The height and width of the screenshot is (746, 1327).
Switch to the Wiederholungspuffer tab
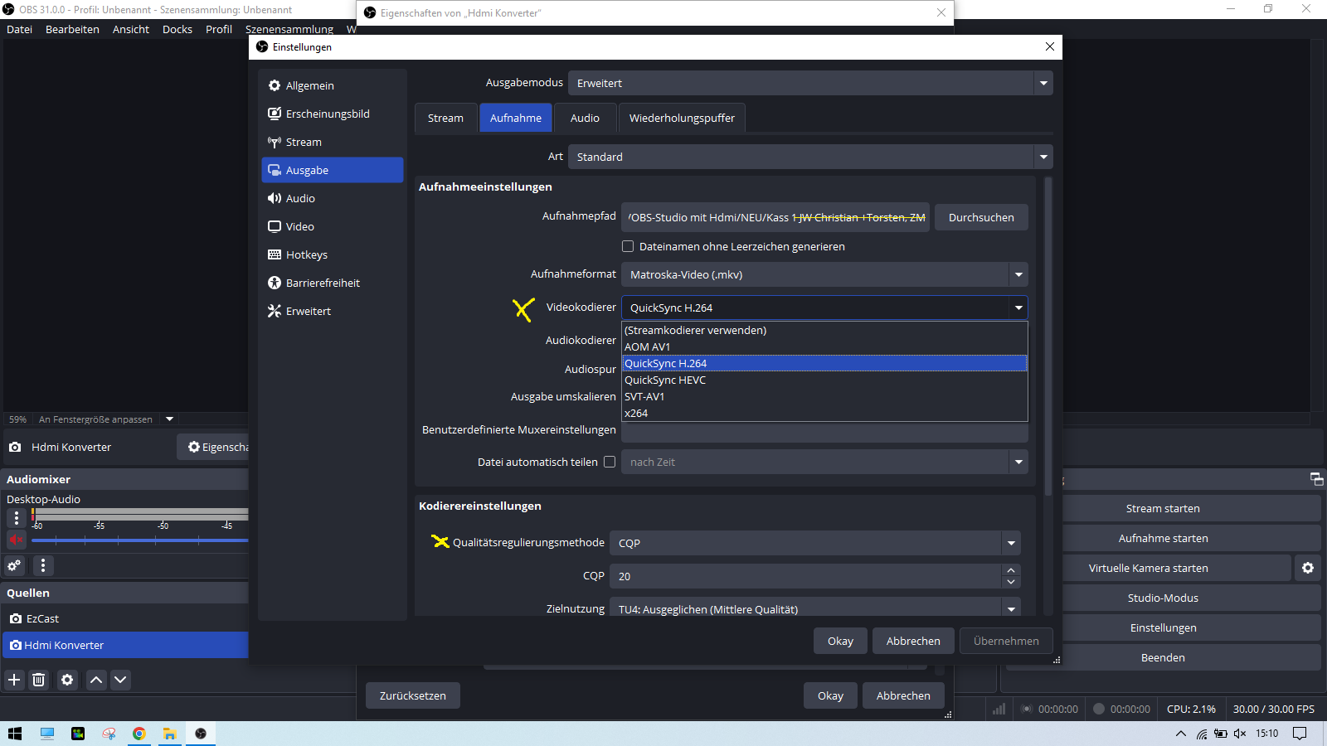coord(682,118)
